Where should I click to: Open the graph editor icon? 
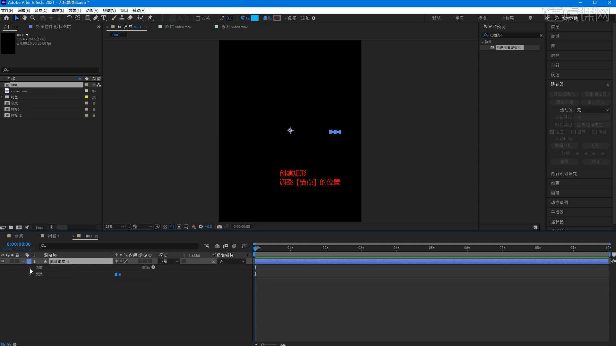point(245,246)
